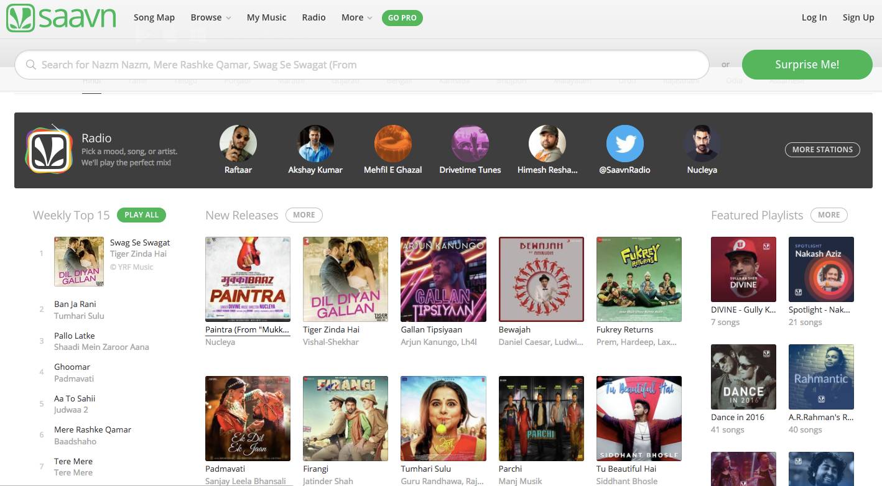The image size is (882, 486).
Task: Open the artist Sanjay Leela Bhansali link
Action: click(x=246, y=481)
